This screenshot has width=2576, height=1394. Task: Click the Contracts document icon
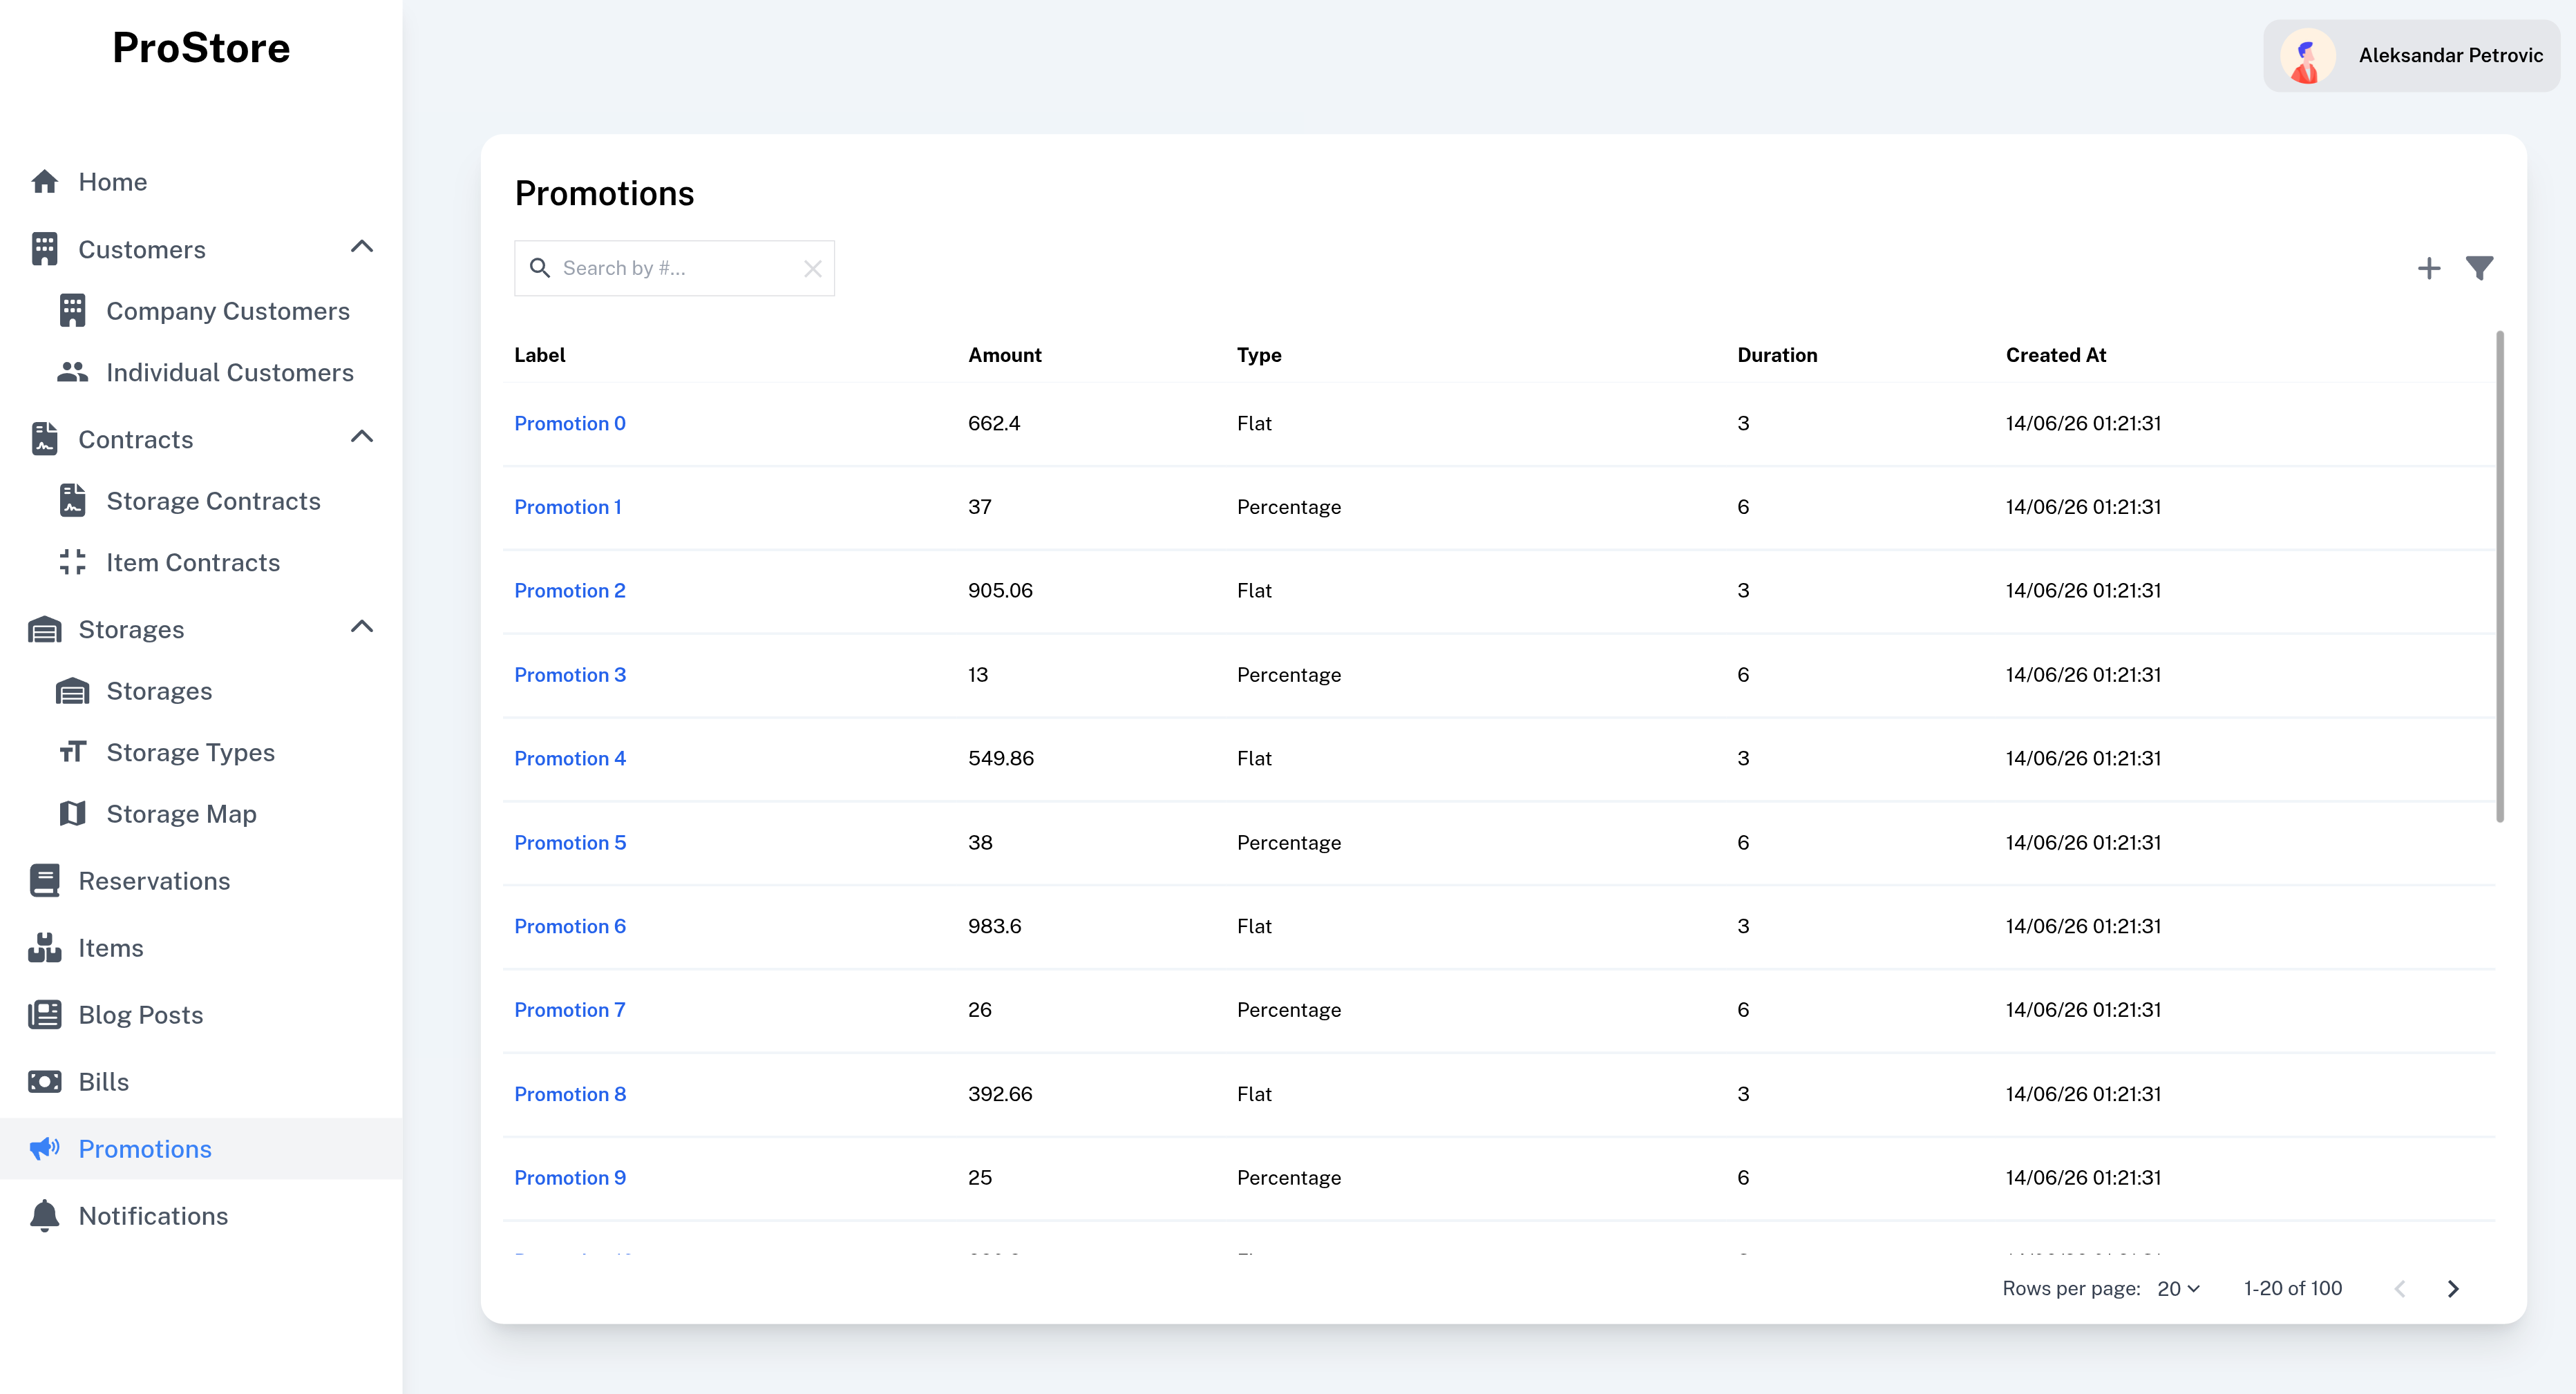pyautogui.click(x=44, y=439)
